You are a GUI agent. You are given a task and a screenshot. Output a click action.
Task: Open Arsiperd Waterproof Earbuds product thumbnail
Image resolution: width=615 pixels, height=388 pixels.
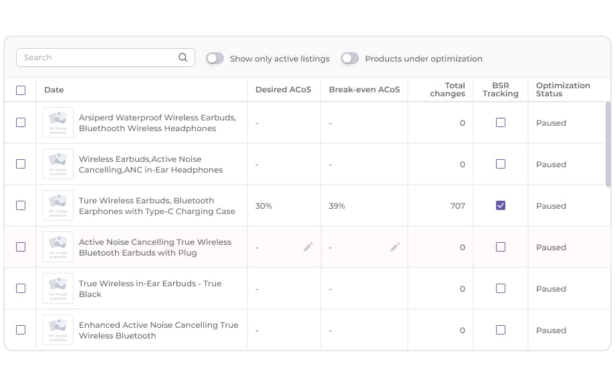pos(58,123)
